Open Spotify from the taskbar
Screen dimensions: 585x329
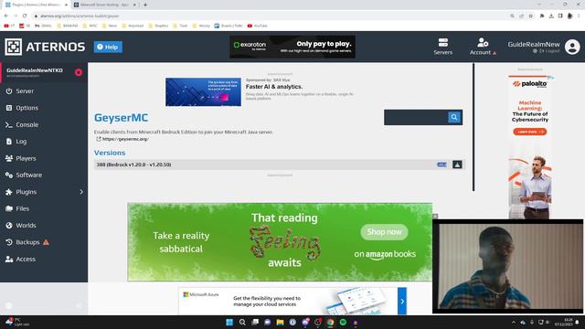tap(343, 323)
